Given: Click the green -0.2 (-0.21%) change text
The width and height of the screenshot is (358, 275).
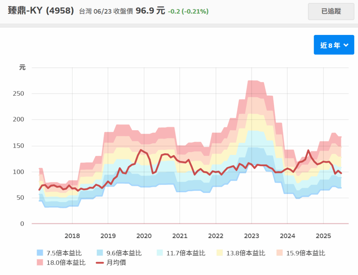Looking at the screenshot, I should 188,12.
